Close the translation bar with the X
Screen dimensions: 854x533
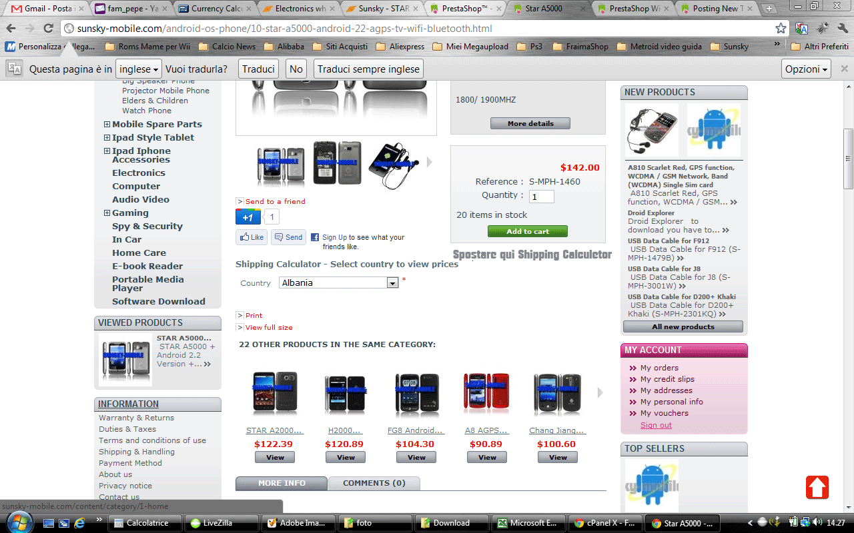tap(844, 69)
